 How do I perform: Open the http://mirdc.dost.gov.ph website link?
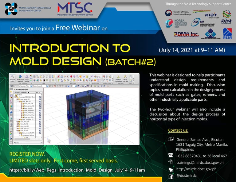point(196,169)
